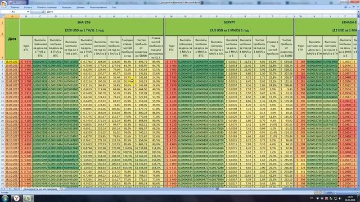Click the Save icon in quick access toolbar
Screen dimensions: 360x202
[x=11, y=2]
